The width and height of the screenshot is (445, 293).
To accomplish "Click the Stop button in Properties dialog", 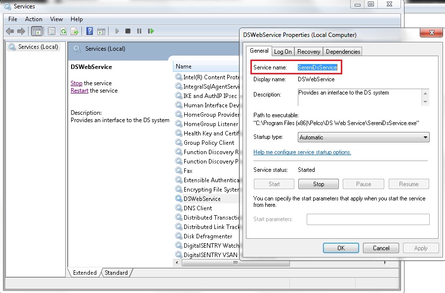I will pyautogui.click(x=319, y=184).
